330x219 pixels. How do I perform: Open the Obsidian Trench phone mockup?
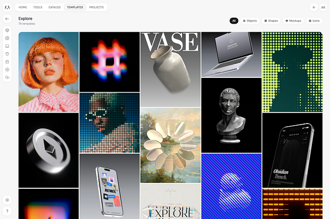tap(293, 150)
